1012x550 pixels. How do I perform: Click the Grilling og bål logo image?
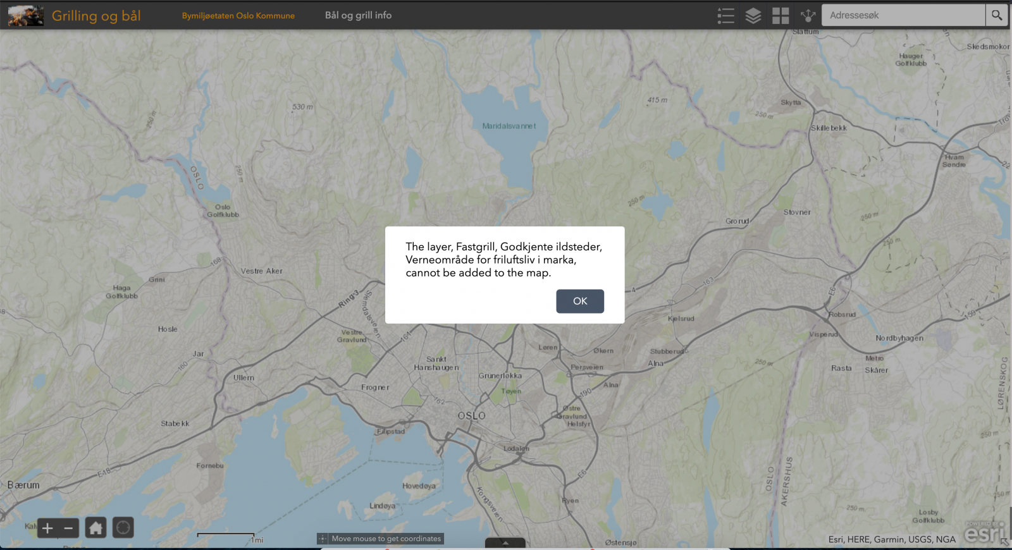(26, 16)
